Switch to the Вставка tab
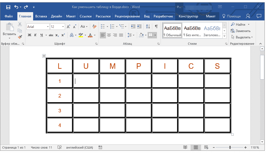 click(x=41, y=16)
